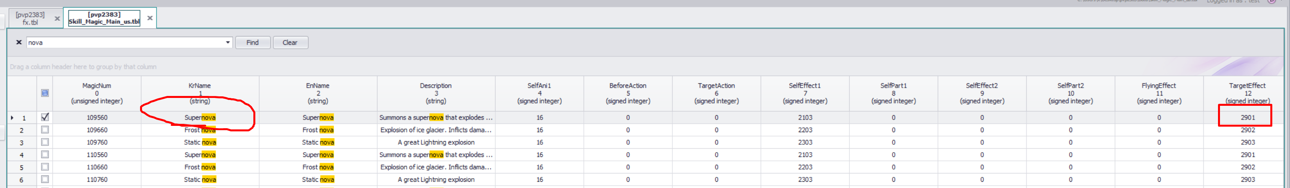
Task: Select SelfEffect1 value 2303 in row 6
Action: (x=805, y=179)
